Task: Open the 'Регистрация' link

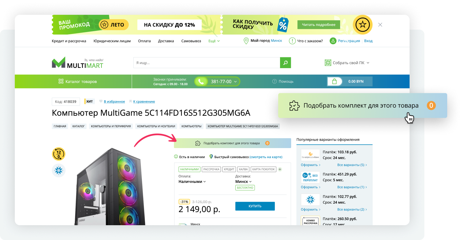Action: point(349,41)
